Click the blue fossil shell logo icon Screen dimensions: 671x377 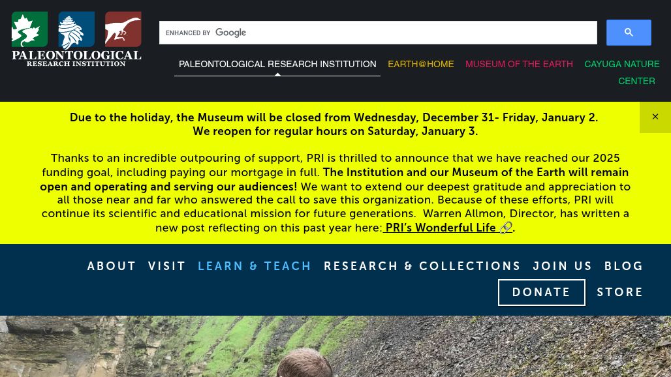(x=76, y=29)
